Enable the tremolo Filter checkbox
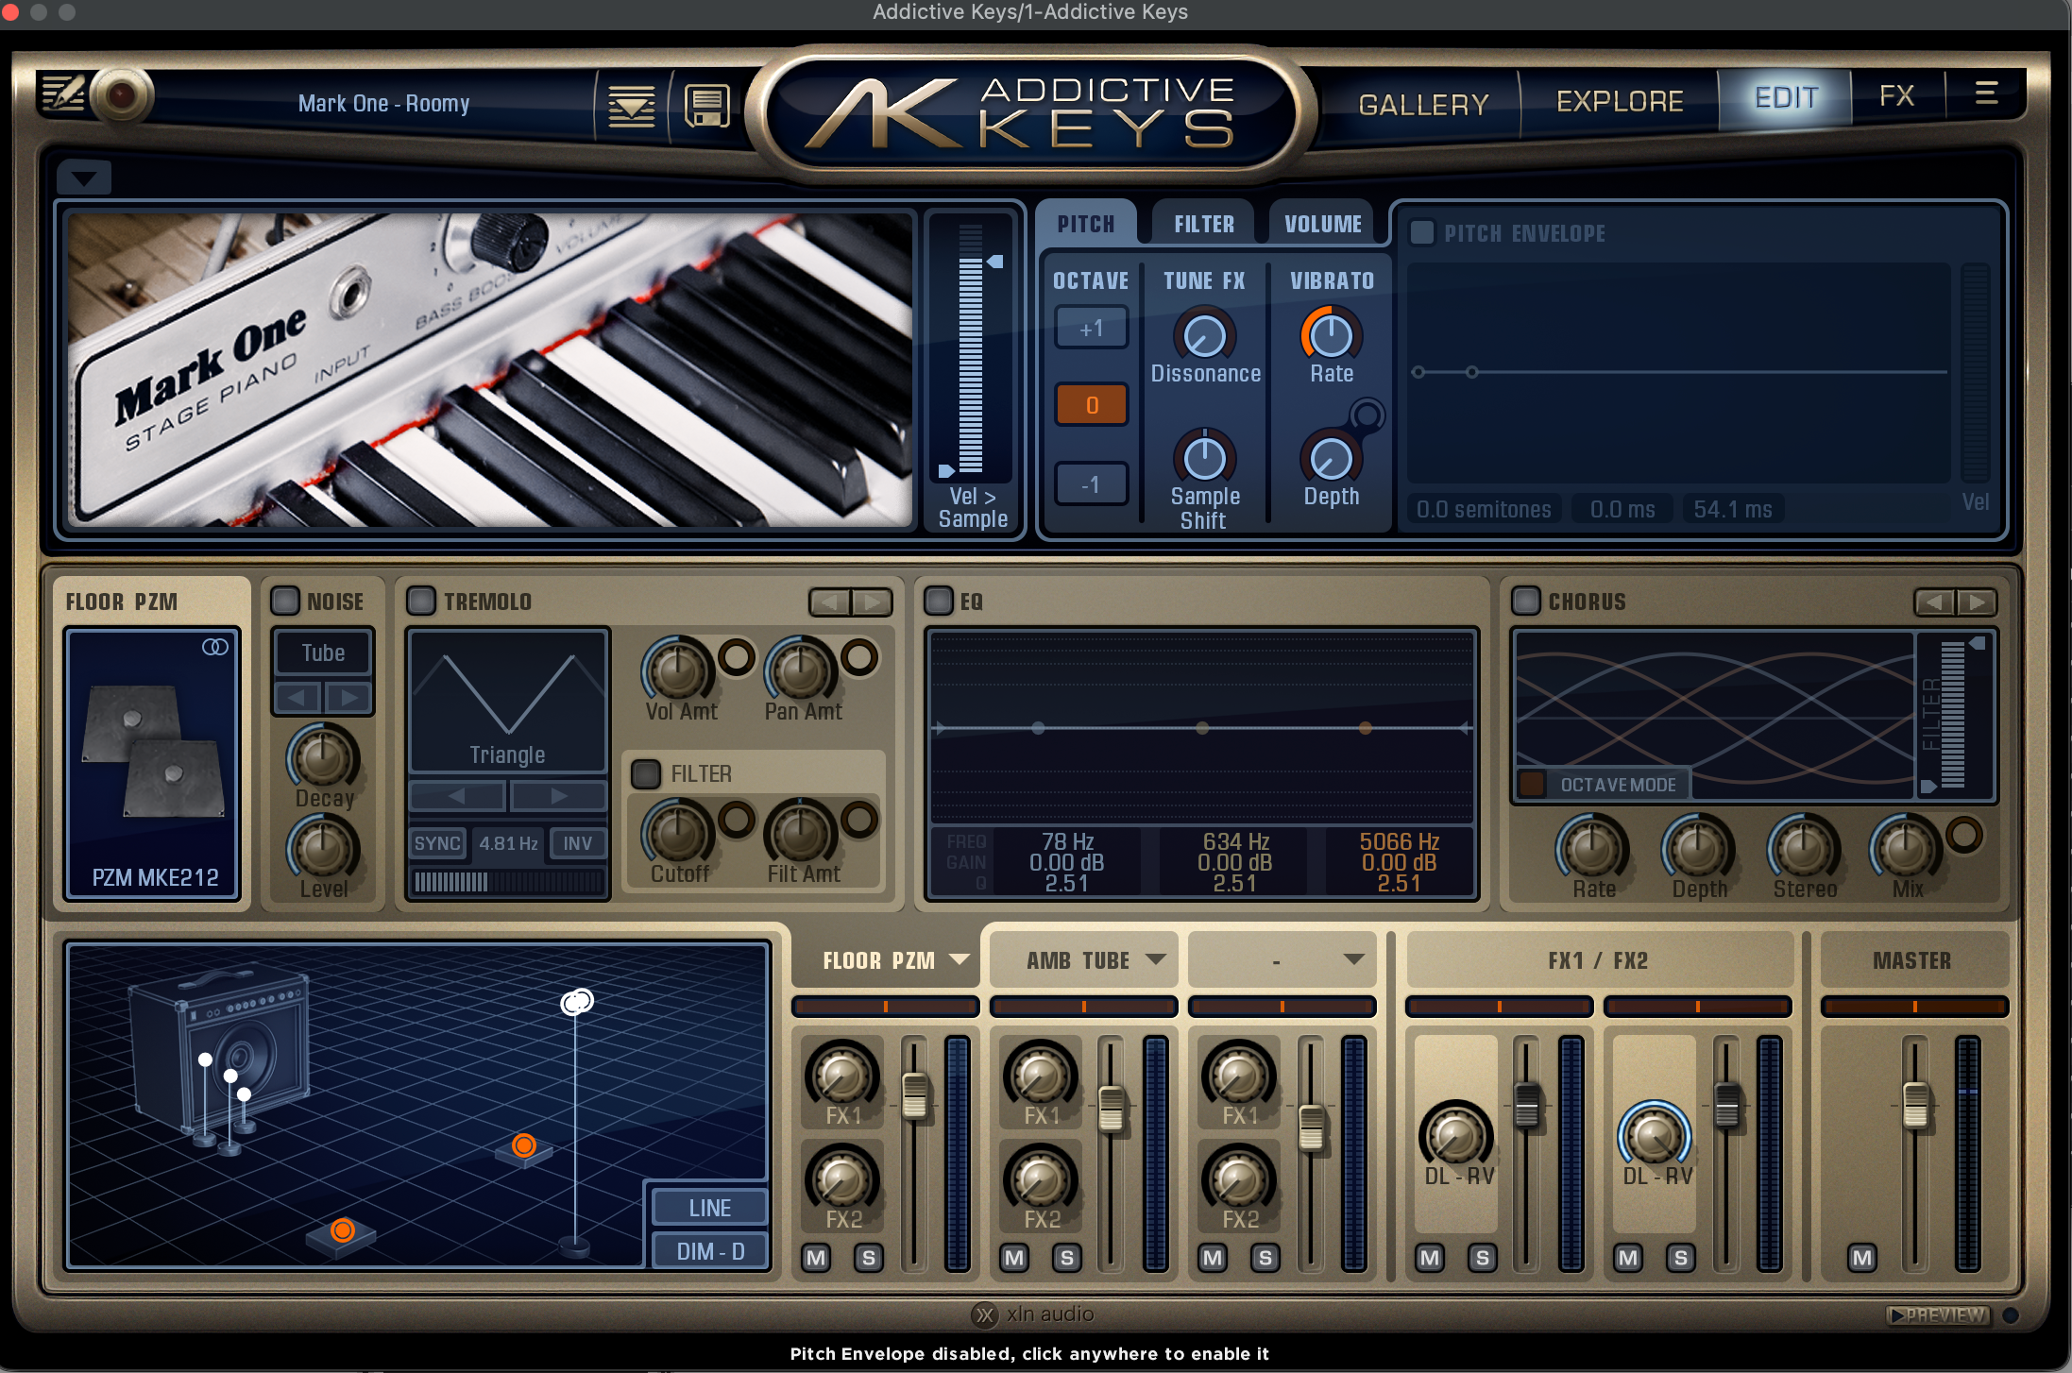This screenshot has width=2072, height=1373. pyautogui.click(x=646, y=773)
